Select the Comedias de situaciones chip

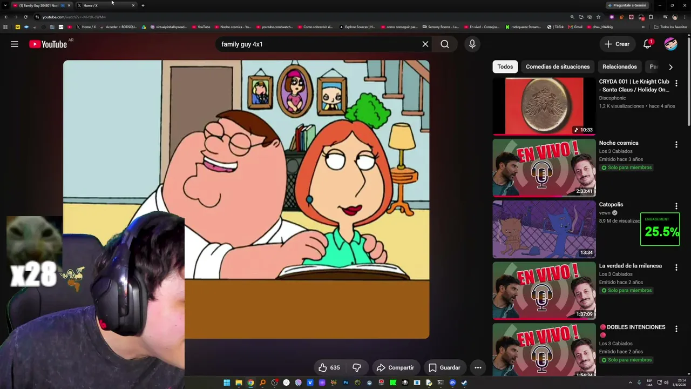[558, 67]
